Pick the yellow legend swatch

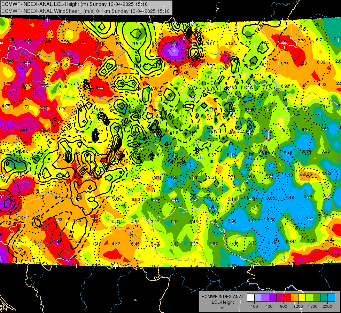(302, 298)
